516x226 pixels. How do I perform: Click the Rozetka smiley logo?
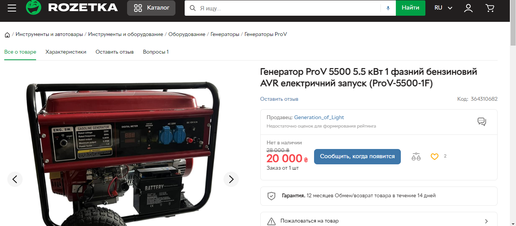tap(33, 7)
